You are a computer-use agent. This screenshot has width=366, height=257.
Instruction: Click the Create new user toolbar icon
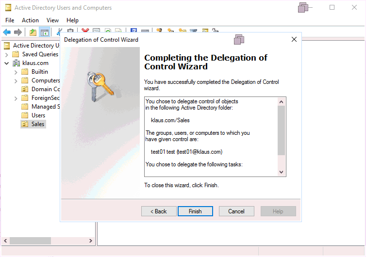[159, 31]
